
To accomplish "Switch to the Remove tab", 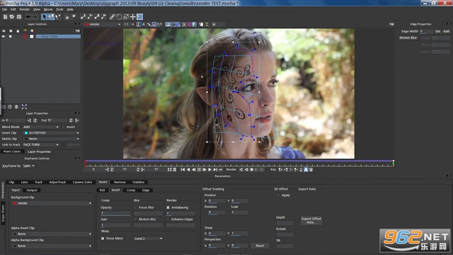I will [x=119, y=182].
